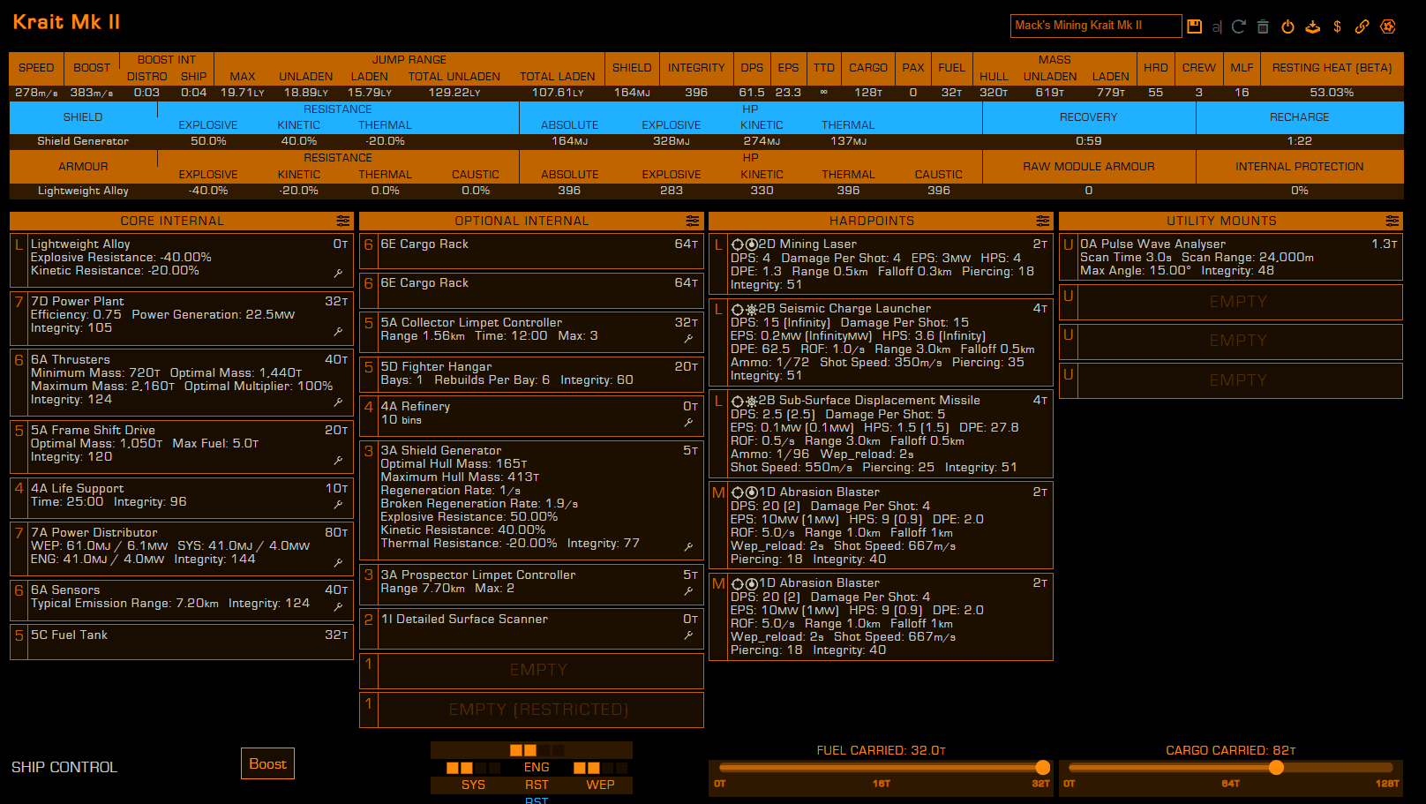Click the delete build trash can icon
The height and width of the screenshot is (804, 1426).
pos(1263,26)
